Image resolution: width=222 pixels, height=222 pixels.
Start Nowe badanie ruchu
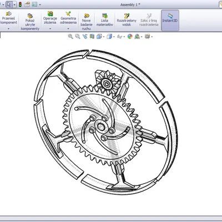click(x=87, y=22)
